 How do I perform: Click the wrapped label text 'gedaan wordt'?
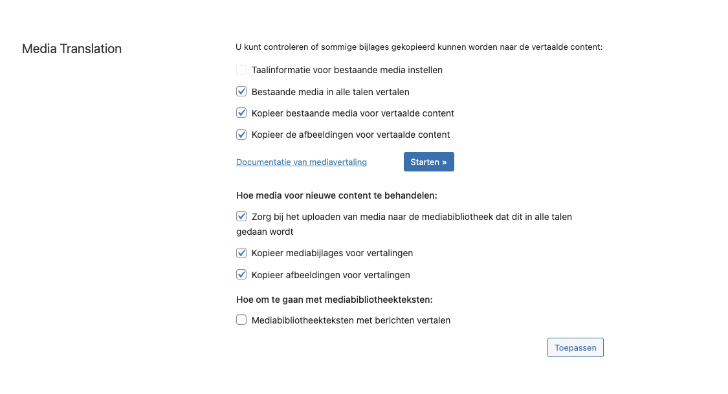(265, 232)
